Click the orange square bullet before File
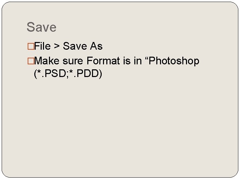This screenshot has width=240, height=180. point(31,46)
